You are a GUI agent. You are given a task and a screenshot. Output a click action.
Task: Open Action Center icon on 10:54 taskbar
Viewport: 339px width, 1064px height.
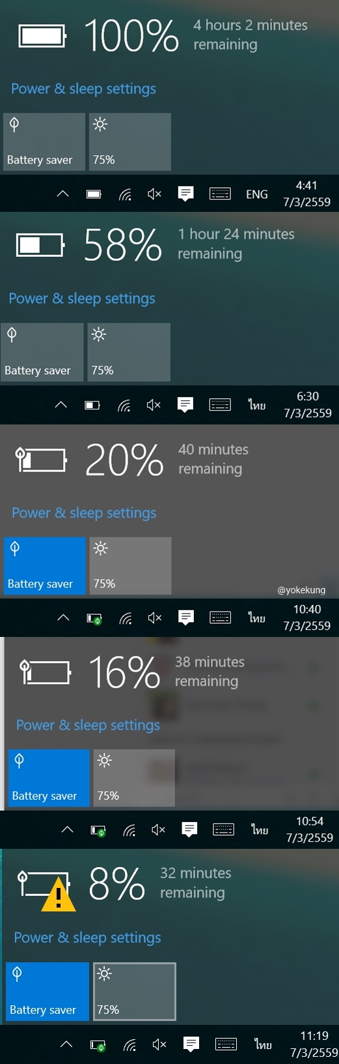coord(189,829)
